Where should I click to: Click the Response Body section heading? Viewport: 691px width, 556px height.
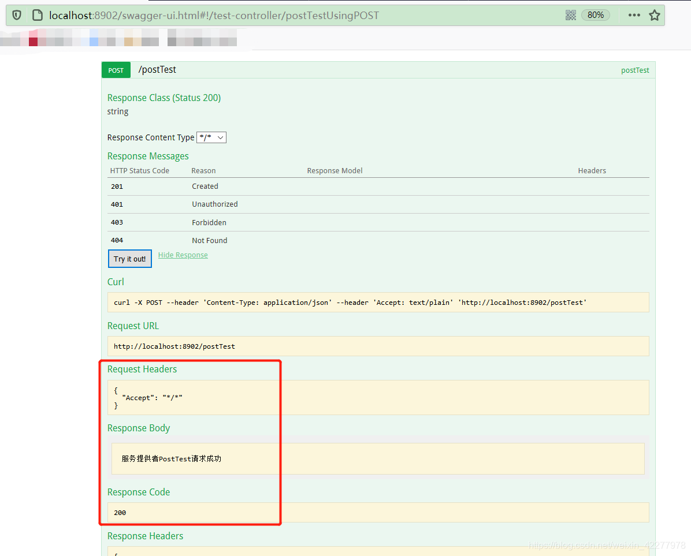tap(139, 428)
